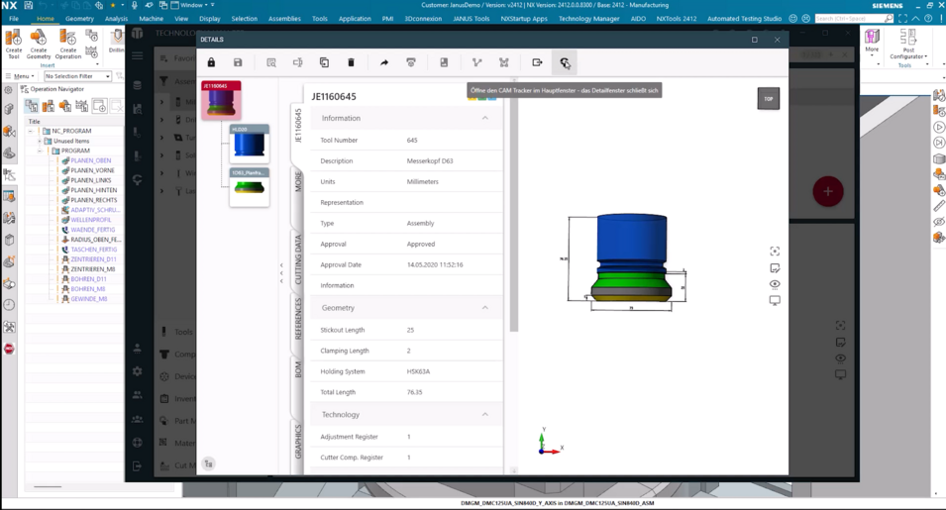The width and height of the screenshot is (946, 510).
Task: Switch to the BOM vertical tab
Action: pos(298,369)
